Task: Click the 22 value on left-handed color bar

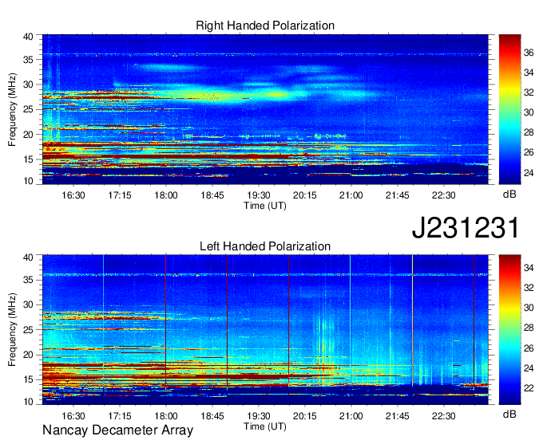Action: tap(529, 388)
